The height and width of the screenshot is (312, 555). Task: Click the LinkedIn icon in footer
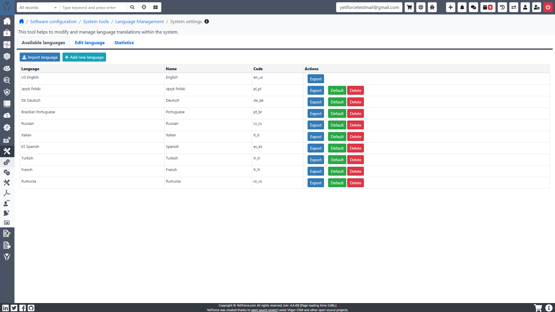5,308
